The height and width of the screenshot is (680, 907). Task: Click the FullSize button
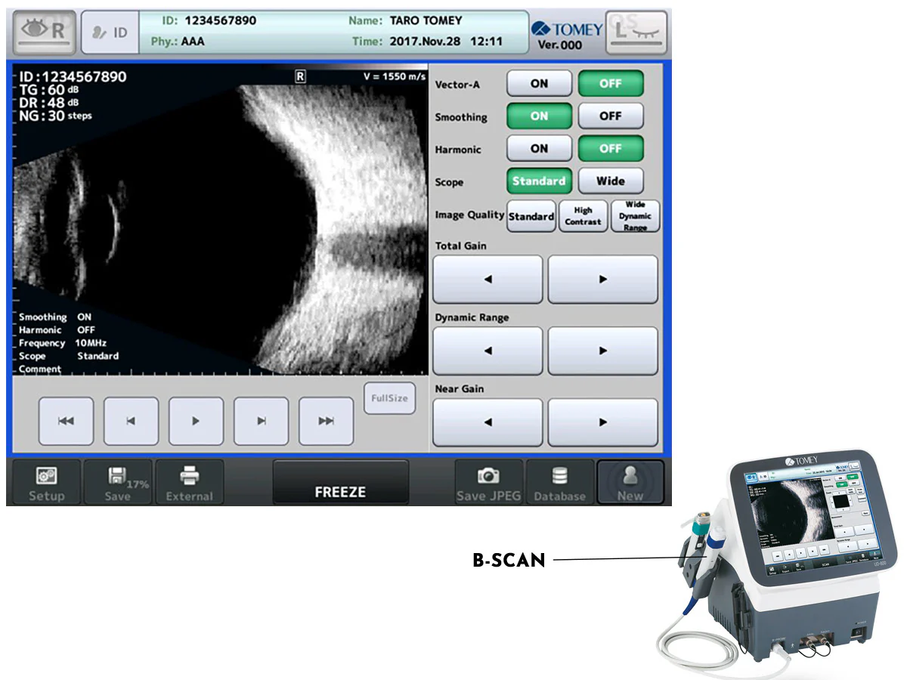[x=389, y=398]
